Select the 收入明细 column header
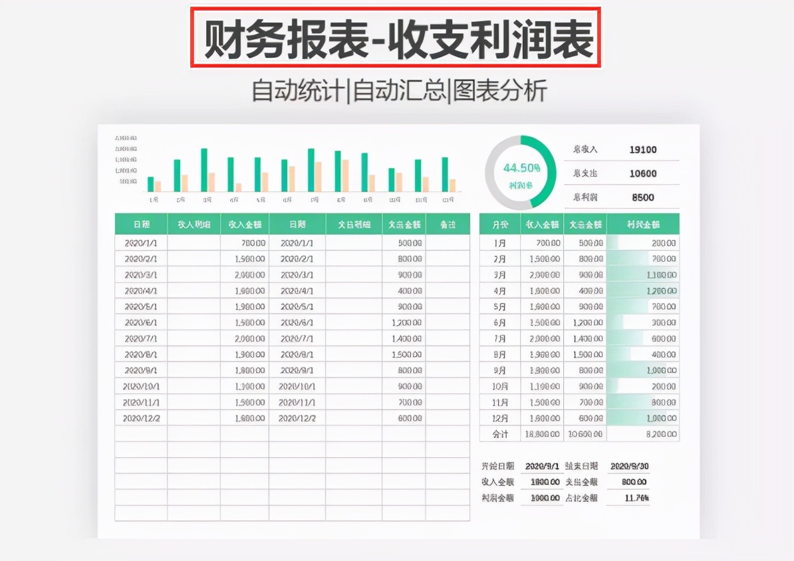794x561 pixels. [x=194, y=223]
